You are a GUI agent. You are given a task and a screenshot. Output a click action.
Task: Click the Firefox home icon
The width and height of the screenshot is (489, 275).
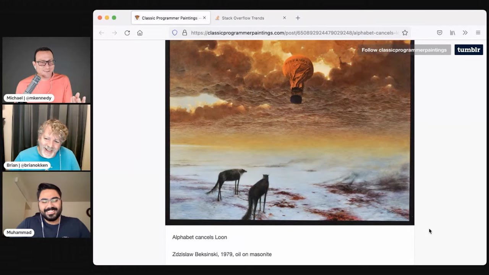click(140, 33)
